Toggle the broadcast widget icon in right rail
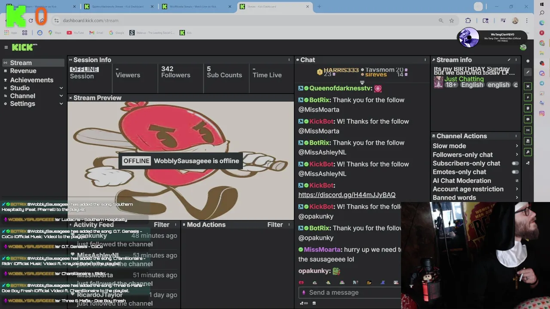 click(528, 130)
